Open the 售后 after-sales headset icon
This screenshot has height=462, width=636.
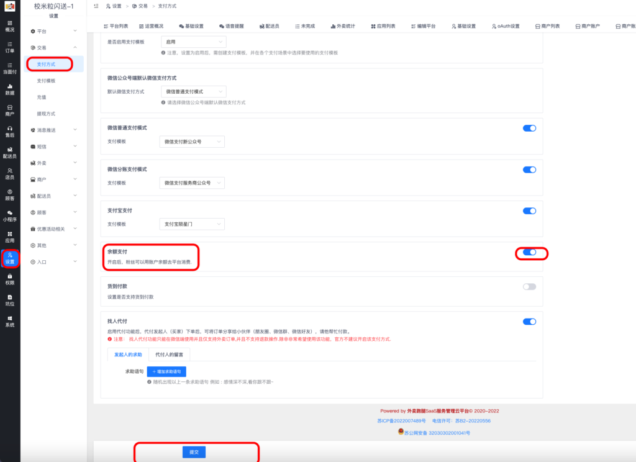(x=10, y=131)
